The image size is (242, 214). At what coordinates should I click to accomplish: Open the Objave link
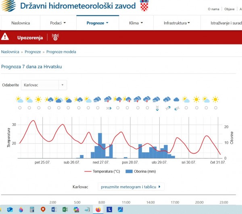click(x=229, y=9)
